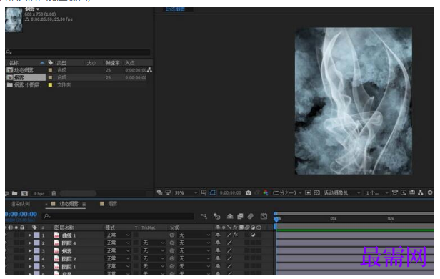Toggle the draft 3D icon in the timeline

(216, 216)
